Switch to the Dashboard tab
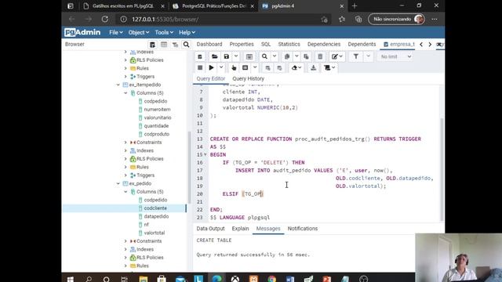Viewport: 502px width, 282px height. (209, 45)
